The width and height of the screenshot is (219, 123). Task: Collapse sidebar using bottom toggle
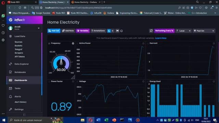[x=25, y=115]
